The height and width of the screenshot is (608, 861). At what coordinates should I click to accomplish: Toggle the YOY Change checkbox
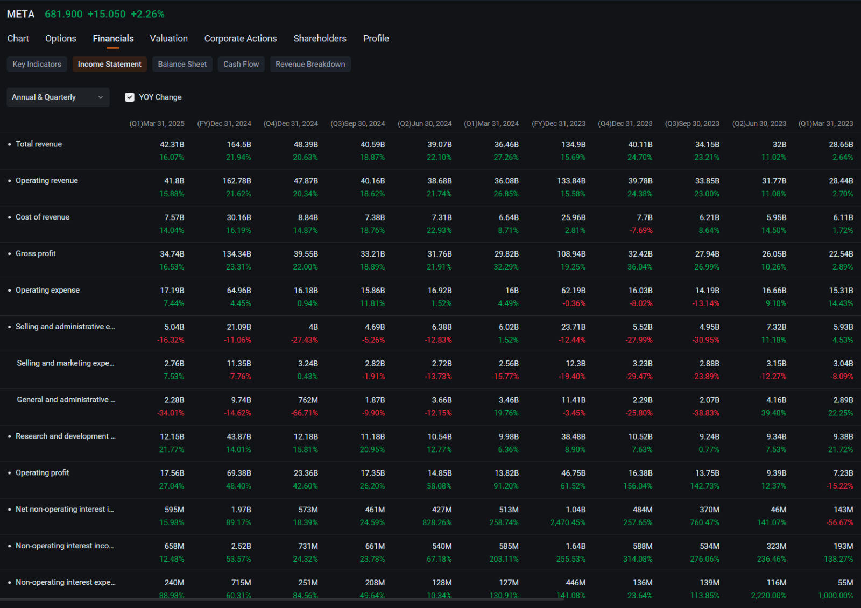(x=130, y=97)
